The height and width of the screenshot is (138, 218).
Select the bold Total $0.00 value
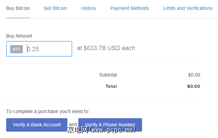click(193, 86)
